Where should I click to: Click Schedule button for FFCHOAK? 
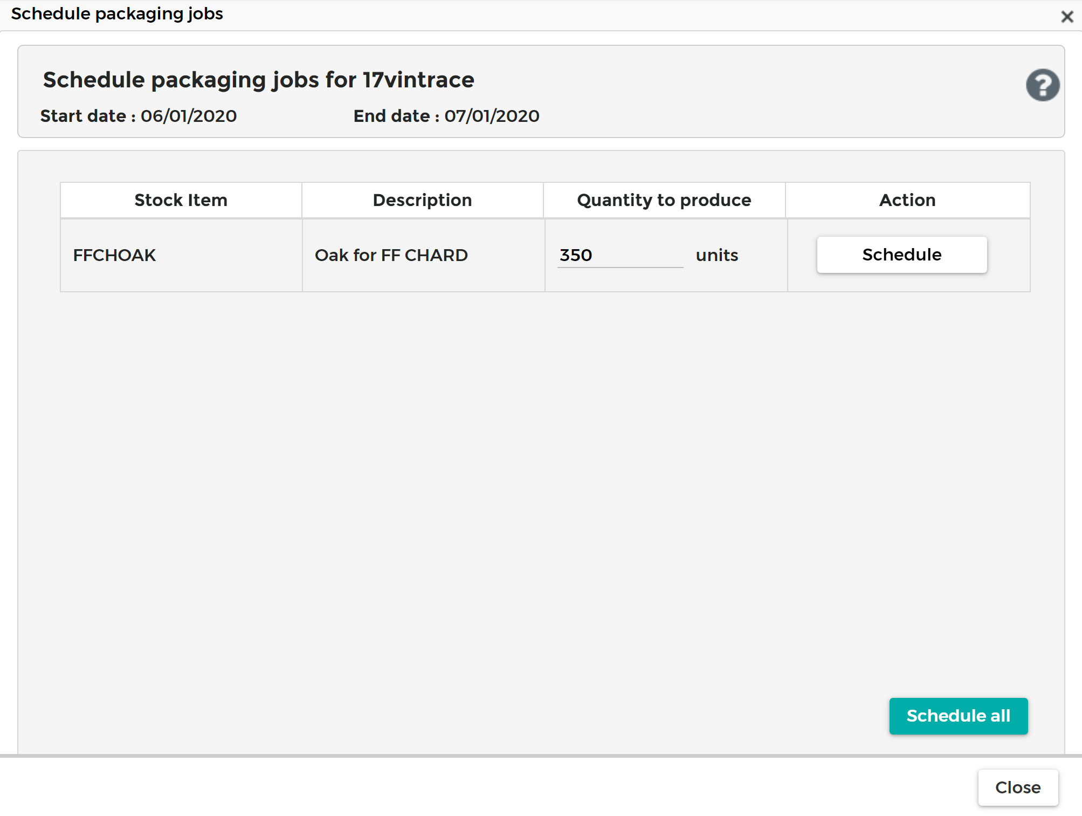coord(902,255)
